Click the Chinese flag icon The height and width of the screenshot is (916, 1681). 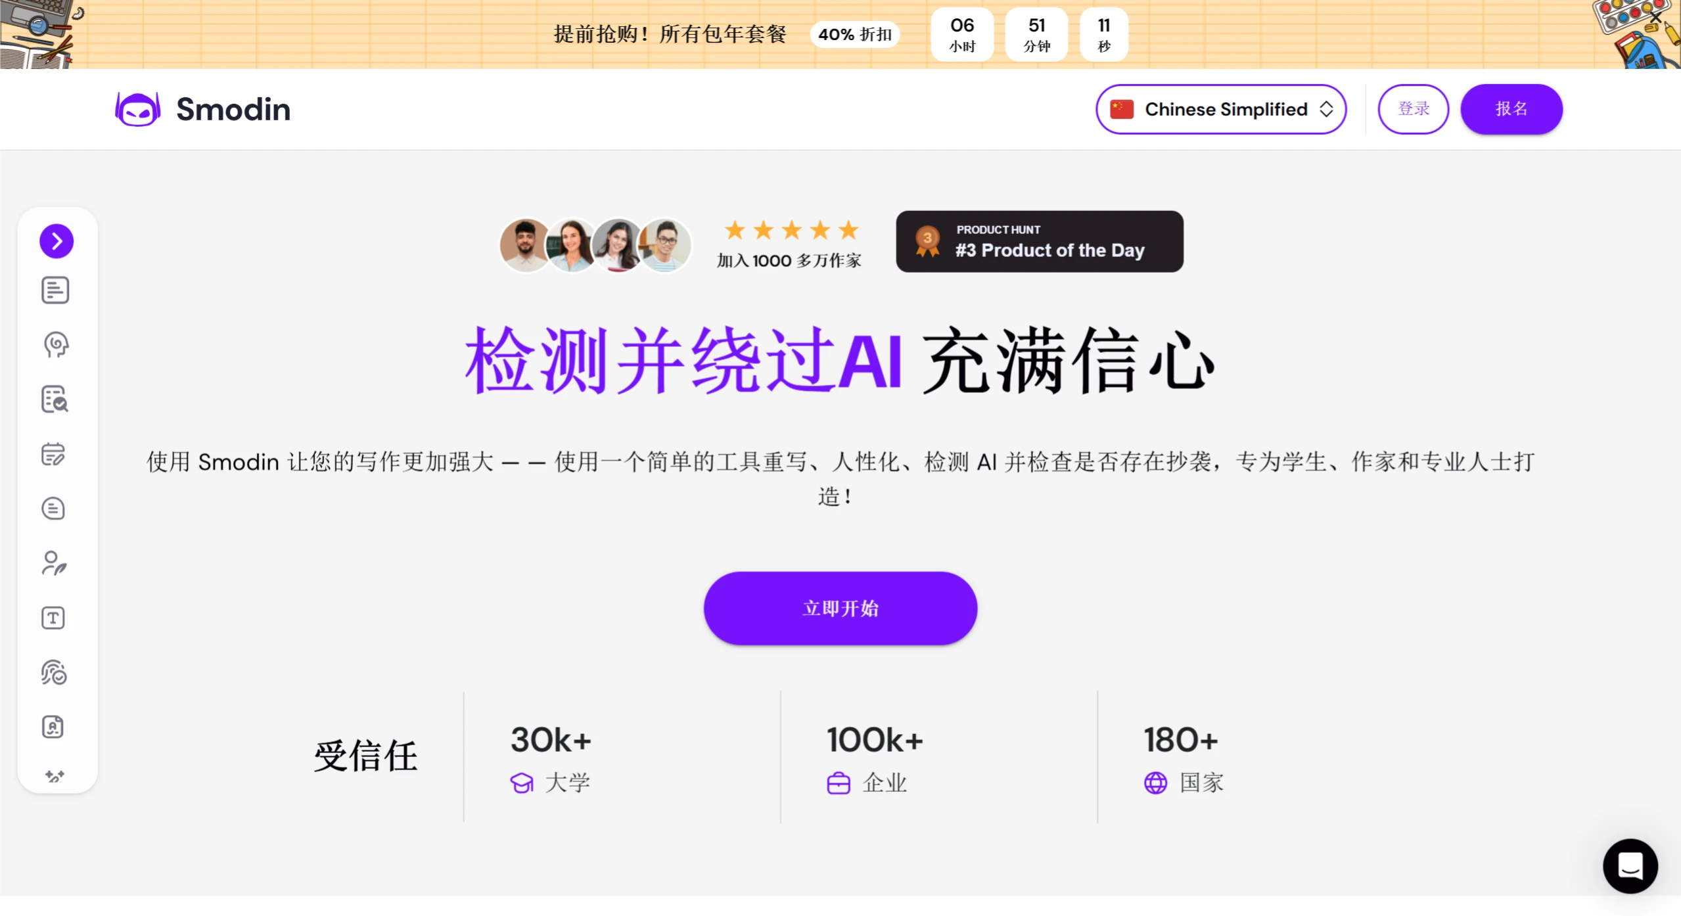[x=1122, y=109]
